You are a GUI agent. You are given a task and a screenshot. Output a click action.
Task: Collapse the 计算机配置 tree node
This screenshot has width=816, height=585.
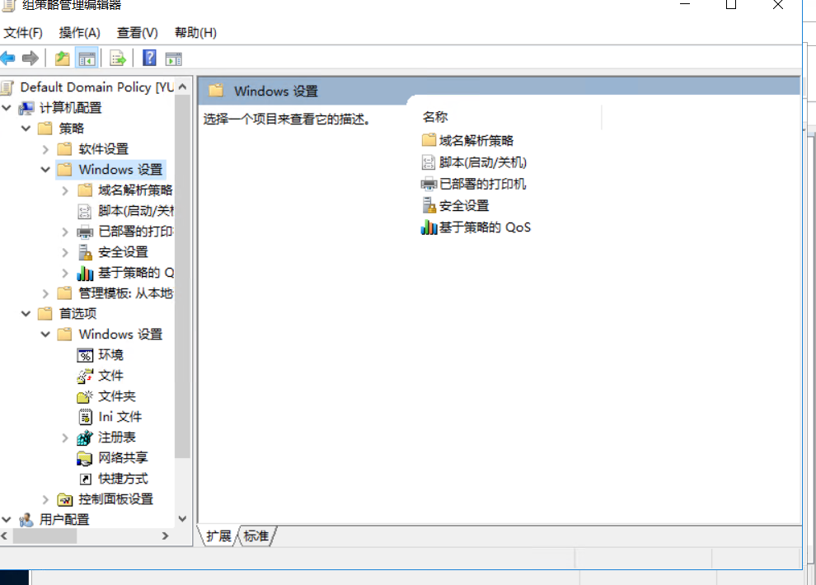(x=7, y=108)
